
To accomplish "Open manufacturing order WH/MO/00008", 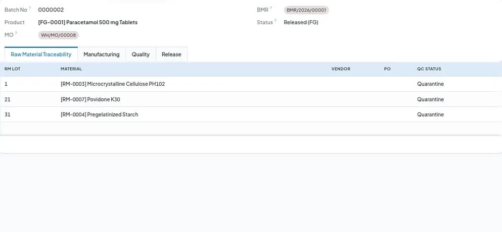I will [58, 35].
